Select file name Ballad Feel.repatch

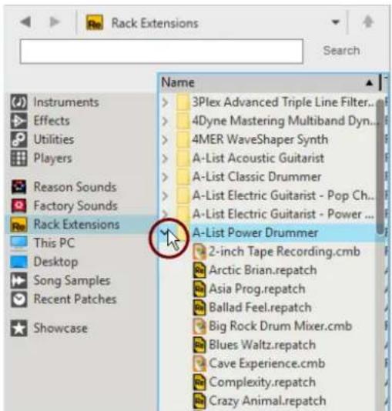click(260, 308)
